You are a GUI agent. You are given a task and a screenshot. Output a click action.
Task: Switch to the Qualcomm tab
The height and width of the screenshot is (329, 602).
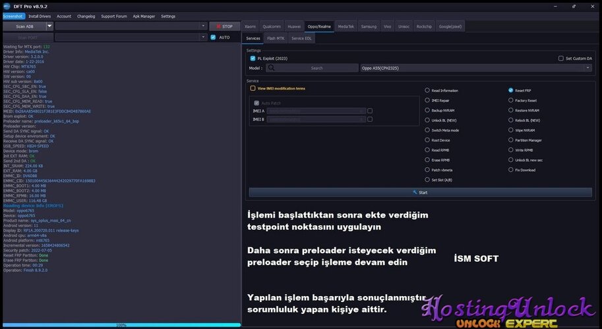tap(272, 26)
